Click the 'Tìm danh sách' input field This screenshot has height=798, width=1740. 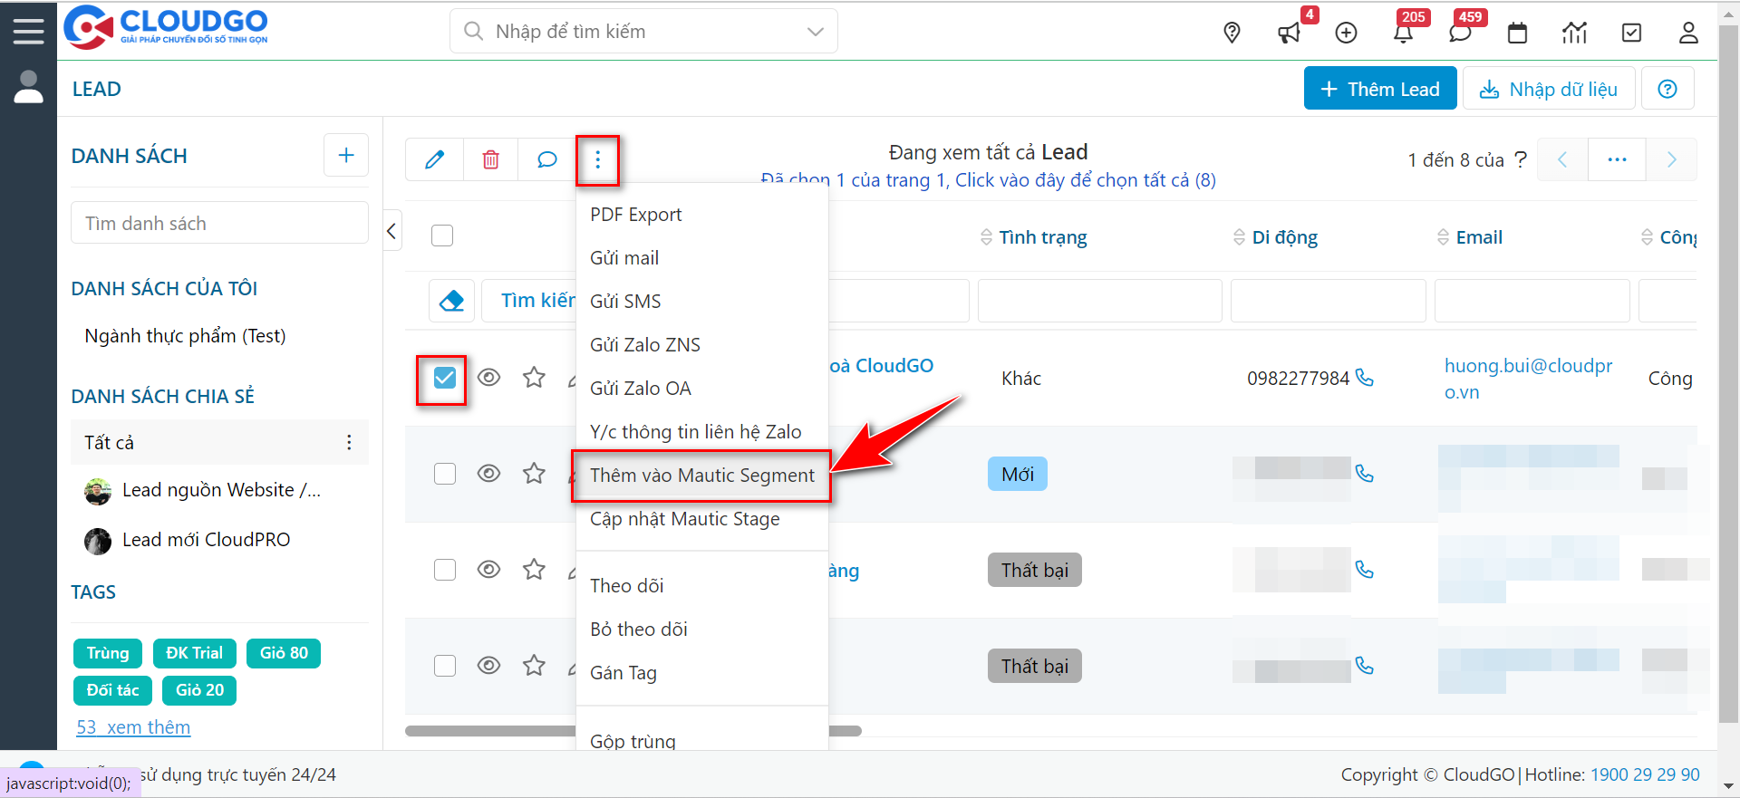219,223
